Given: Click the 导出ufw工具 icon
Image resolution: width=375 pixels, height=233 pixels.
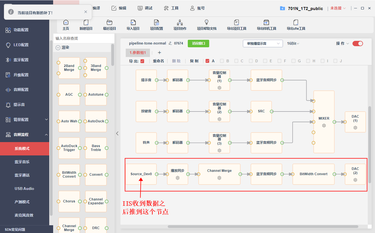Looking at the screenshot, I should pyautogui.click(x=296, y=23).
